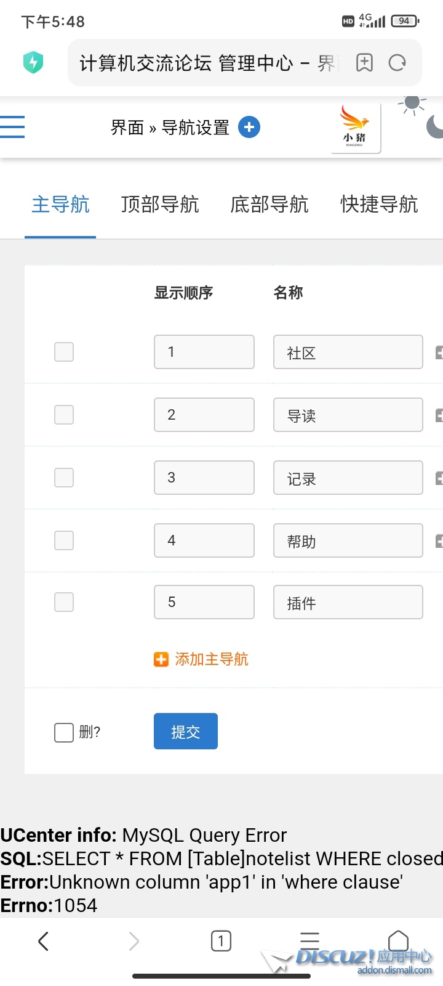Add this page to bookmarks
The width and height of the screenshot is (443, 986).
tap(364, 62)
